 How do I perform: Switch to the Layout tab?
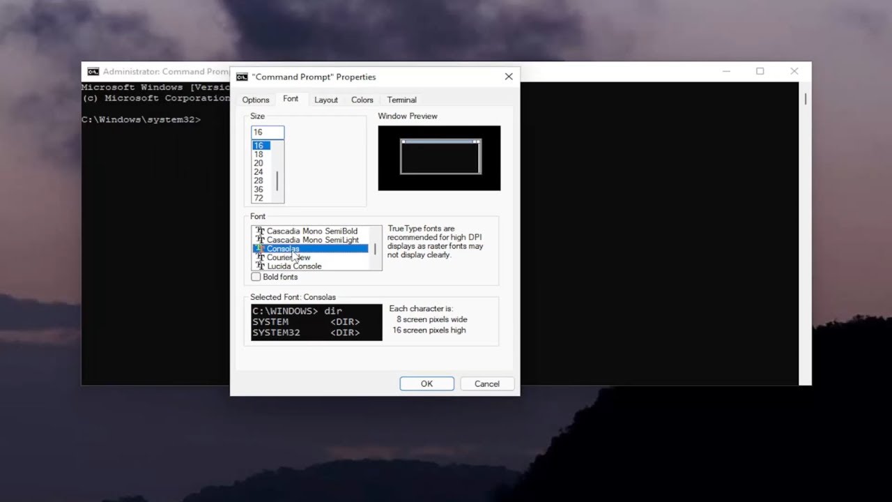(x=325, y=100)
